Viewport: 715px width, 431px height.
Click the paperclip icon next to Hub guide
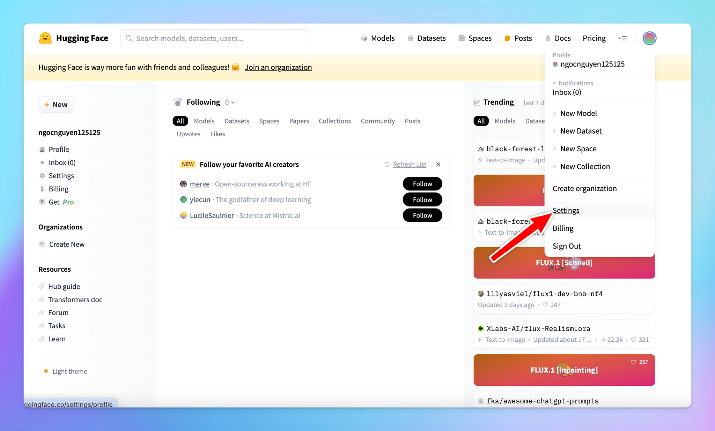point(42,287)
